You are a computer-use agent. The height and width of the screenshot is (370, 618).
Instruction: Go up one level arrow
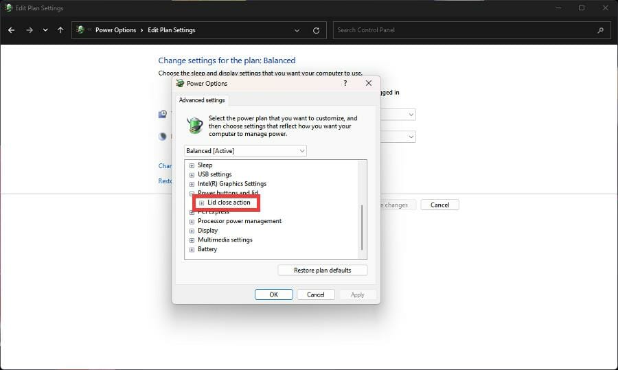[60, 30]
